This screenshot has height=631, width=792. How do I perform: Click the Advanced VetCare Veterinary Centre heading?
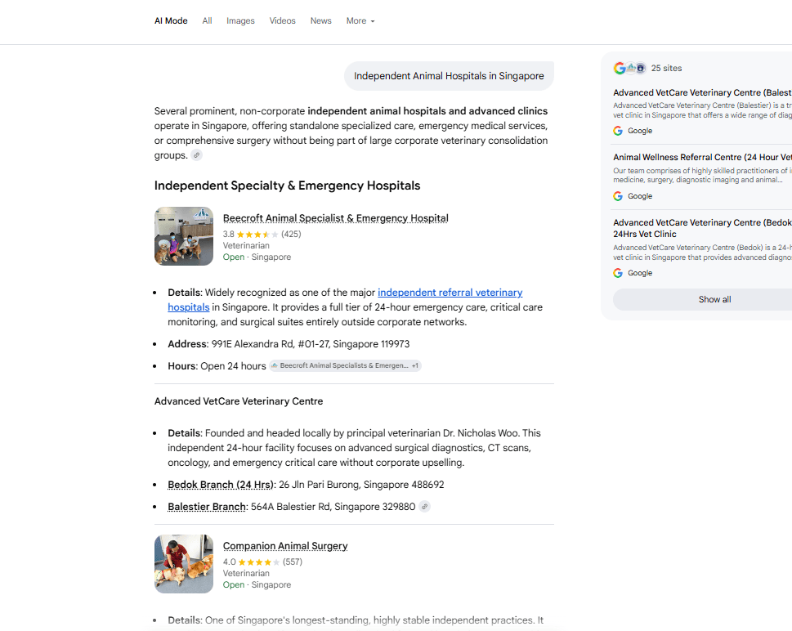click(239, 401)
